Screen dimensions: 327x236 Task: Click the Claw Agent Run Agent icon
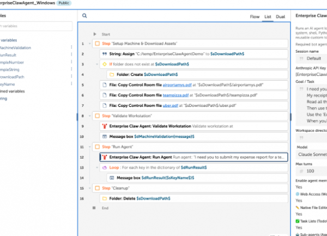tap(105, 157)
